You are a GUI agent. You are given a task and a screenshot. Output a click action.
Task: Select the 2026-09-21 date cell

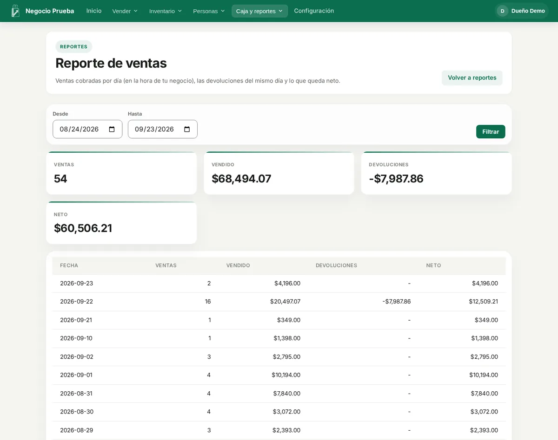point(76,320)
